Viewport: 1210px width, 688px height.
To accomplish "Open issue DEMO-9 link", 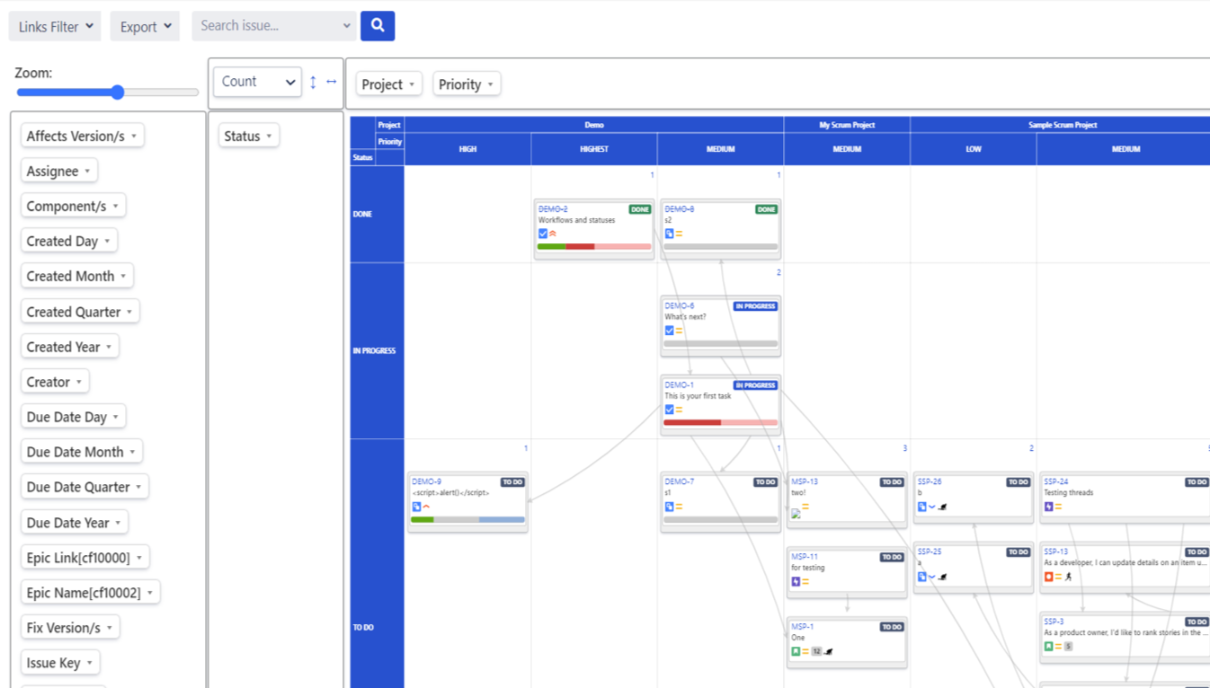I will click(427, 482).
